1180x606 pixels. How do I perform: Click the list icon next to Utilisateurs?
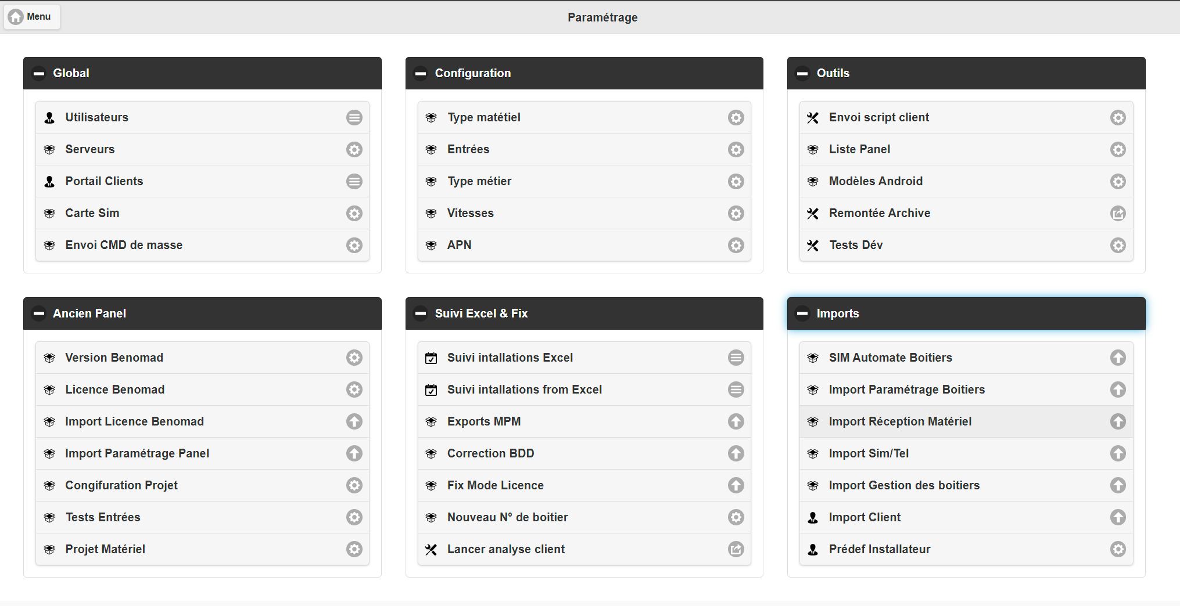tap(354, 118)
